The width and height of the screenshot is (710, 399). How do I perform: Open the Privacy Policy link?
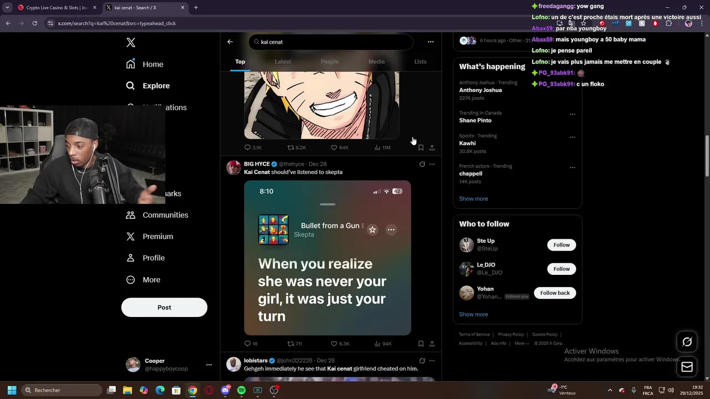pos(511,334)
